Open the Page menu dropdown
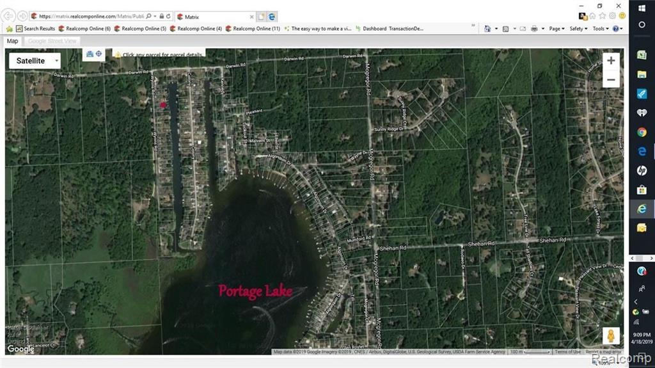This screenshot has height=368, width=655. click(556, 29)
